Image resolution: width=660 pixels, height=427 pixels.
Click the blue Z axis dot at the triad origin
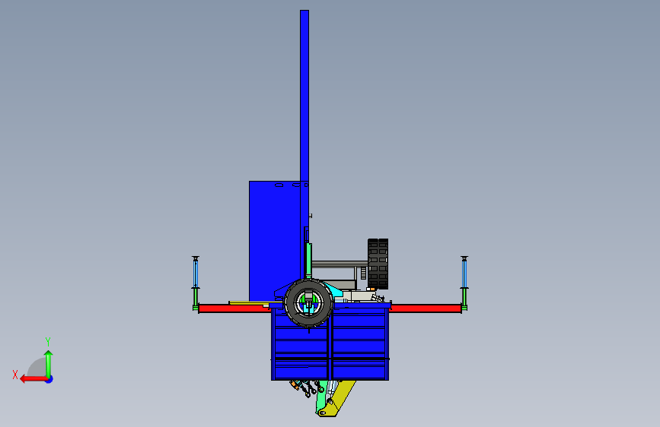tap(49, 379)
